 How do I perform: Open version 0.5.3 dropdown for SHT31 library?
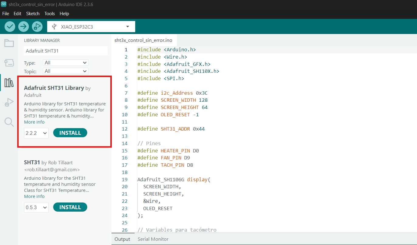point(36,207)
